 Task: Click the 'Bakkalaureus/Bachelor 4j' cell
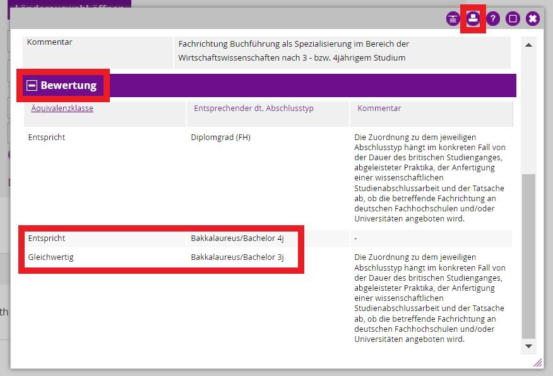click(x=237, y=238)
